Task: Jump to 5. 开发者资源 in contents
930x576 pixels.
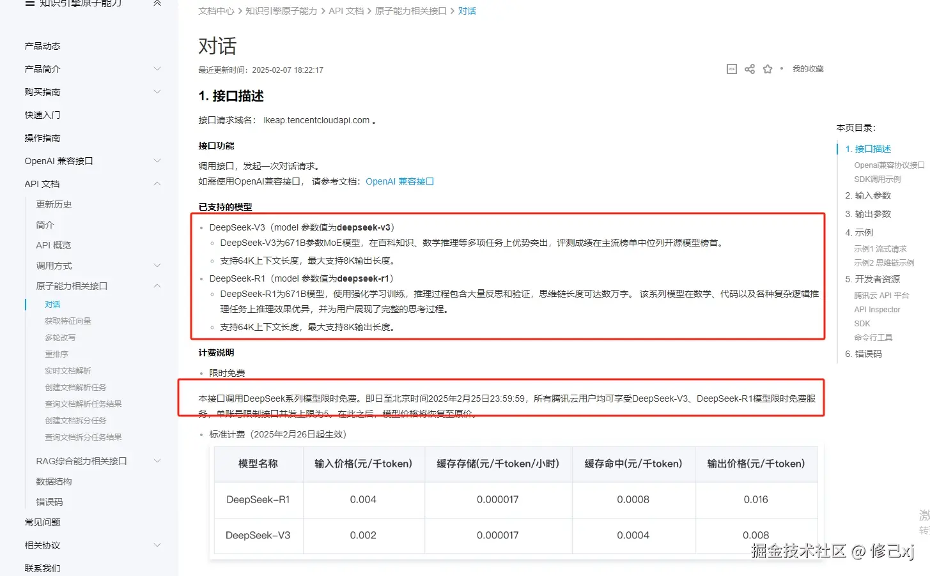Action: tap(872, 279)
